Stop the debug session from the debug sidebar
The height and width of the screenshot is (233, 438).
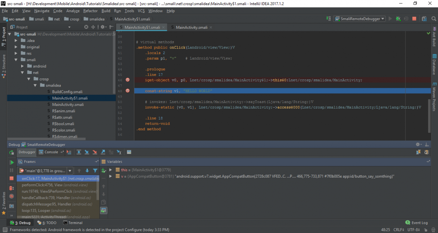click(12, 178)
